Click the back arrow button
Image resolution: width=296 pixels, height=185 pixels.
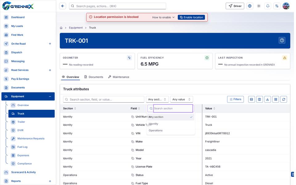pos(63,6)
